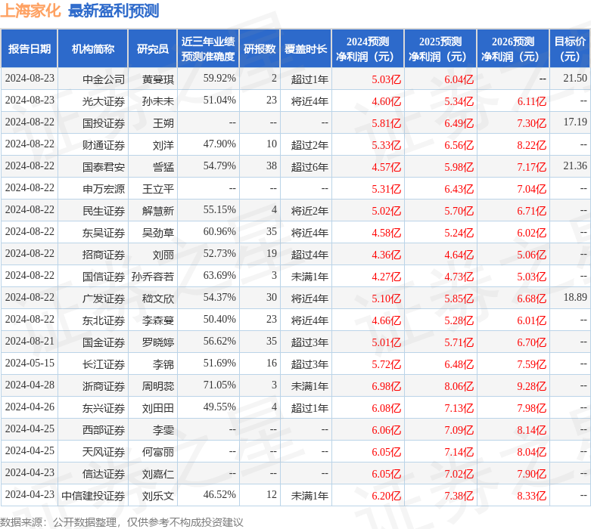Click 2025 forecast 4.64亿
591x529 pixels.
pos(459,255)
